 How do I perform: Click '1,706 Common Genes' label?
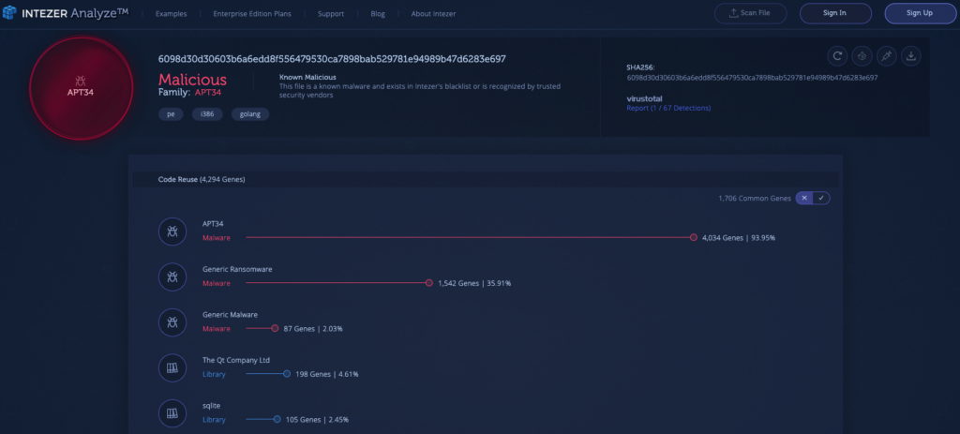coord(755,199)
